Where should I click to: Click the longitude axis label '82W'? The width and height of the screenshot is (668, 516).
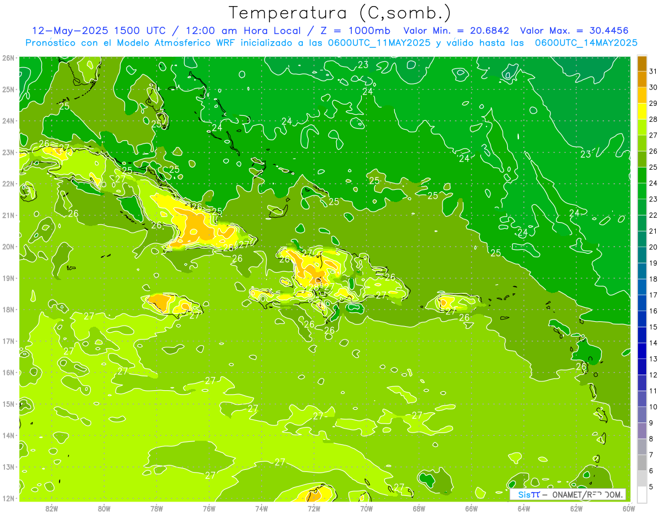tap(52, 508)
